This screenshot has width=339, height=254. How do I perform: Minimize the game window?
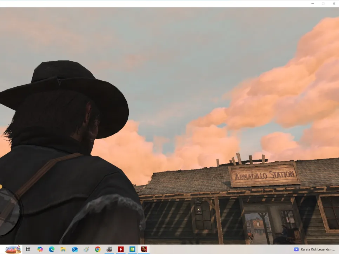[x=312, y=4]
